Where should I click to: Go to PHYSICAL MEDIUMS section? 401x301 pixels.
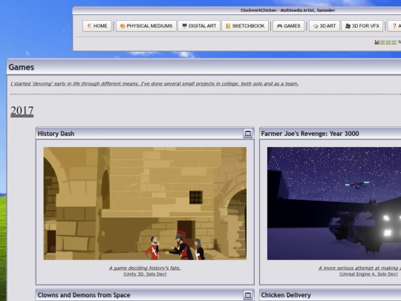(x=146, y=26)
